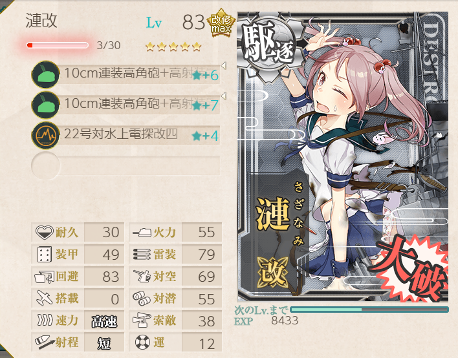
Task: Click the ship card illustration of Sazanami
Action: [x=343, y=157]
